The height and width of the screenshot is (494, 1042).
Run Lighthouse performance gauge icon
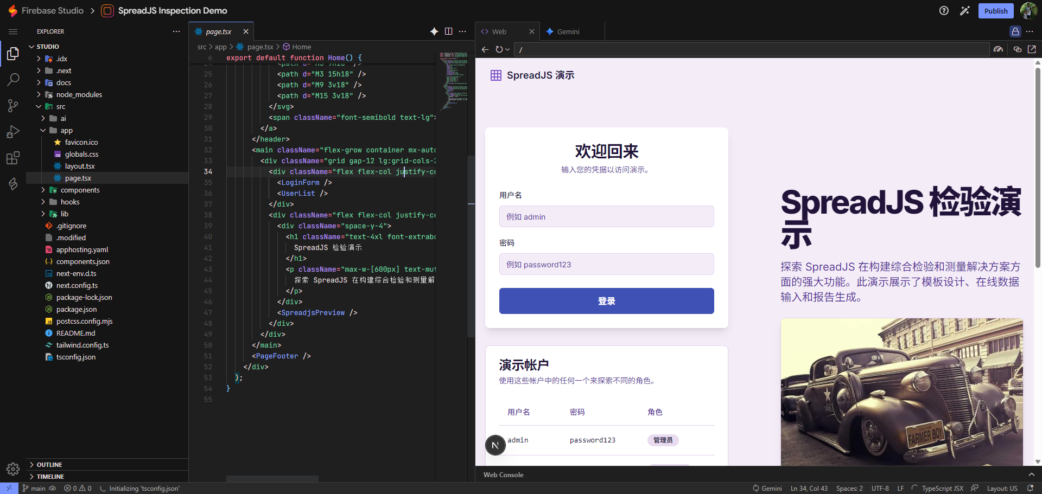point(998,49)
